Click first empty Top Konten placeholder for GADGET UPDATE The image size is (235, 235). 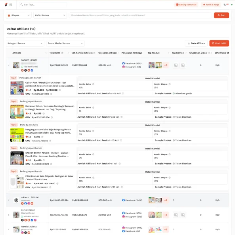coord(176,65)
